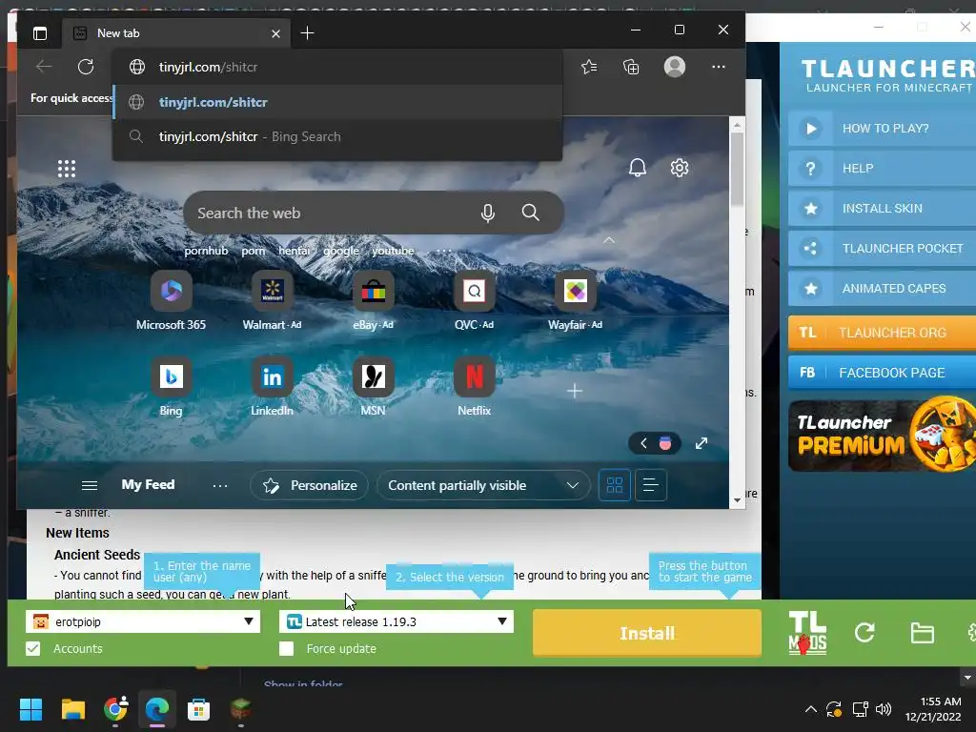Open QVC quick link tile
Screen dimensions: 976x732
click(x=475, y=300)
